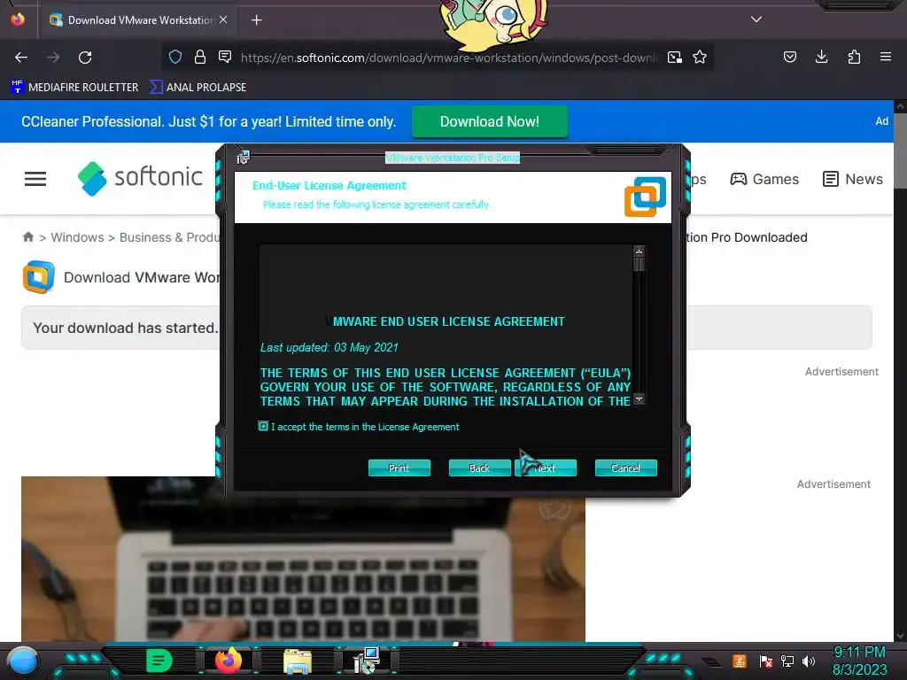The height and width of the screenshot is (680, 907).
Task: Click the Softonic logo
Action: click(x=140, y=177)
